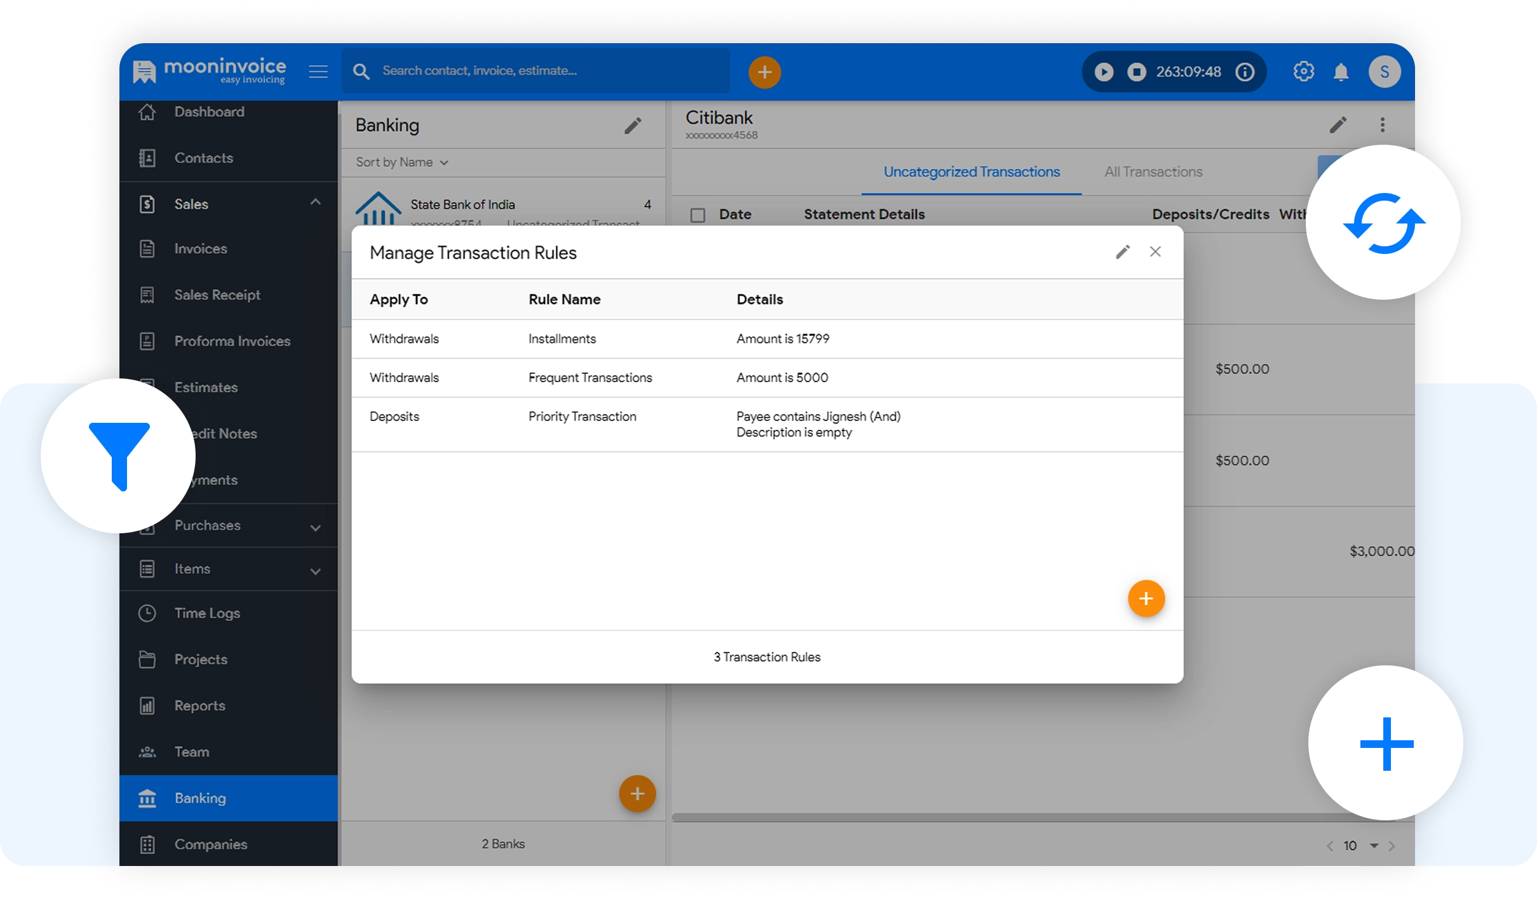Viewport: 1537px width, 899px height.
Task: Toggle the hamburger sidebar menu
Action: click(x=318, y=71)
